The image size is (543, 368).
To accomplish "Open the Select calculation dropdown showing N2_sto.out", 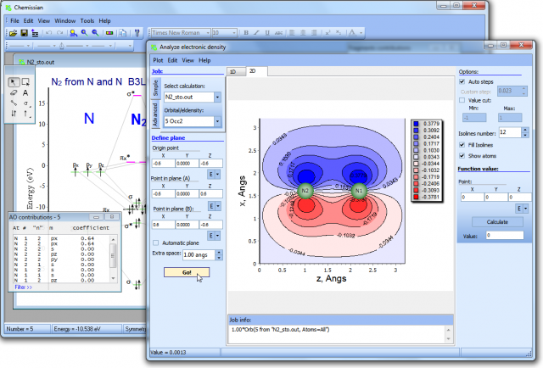I will [217, 98].
